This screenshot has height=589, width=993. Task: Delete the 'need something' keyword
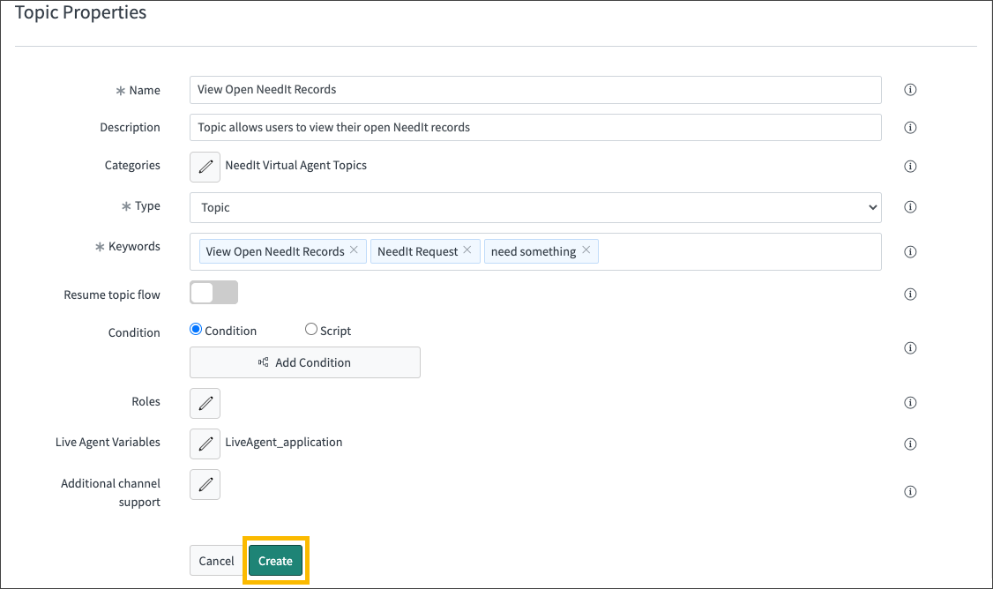[586, 250]
